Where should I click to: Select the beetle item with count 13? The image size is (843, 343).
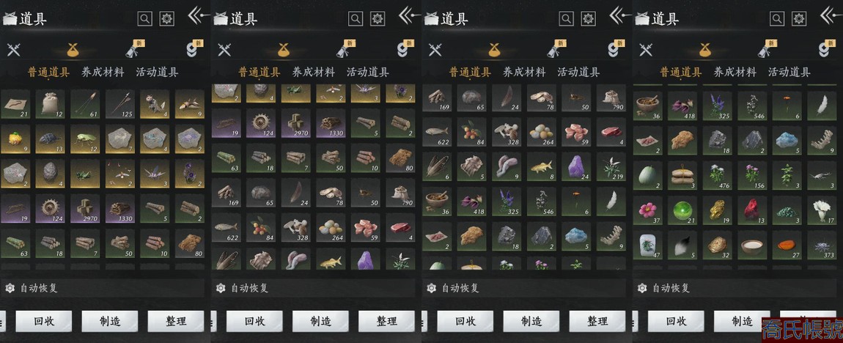coord(50,140)
